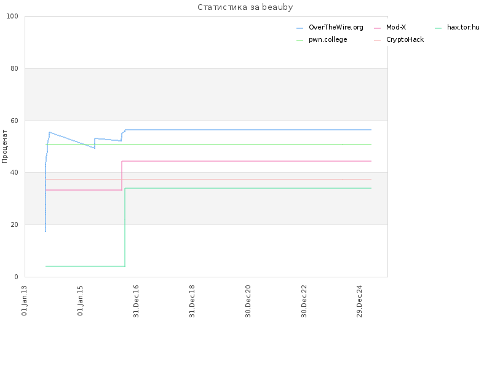This screenshot has height=369, width=492.
Task: Select the 31.Dec.16 x-axis date label
Action: (x=136, y=301)
